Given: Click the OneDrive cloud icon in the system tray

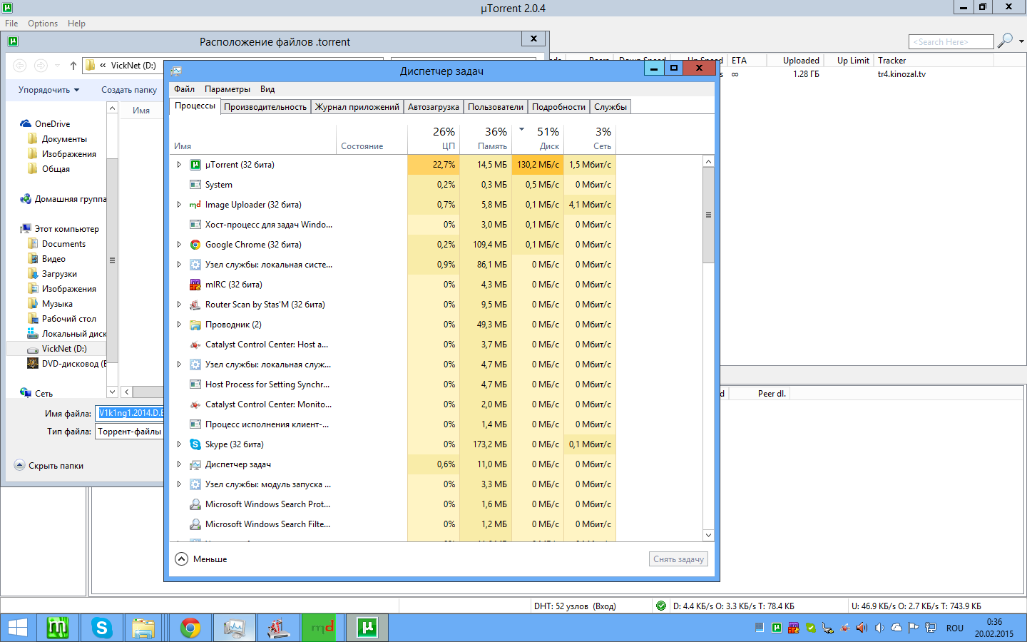Looking at the screenshot, I should pyautogui.click(x=896, y=628).
